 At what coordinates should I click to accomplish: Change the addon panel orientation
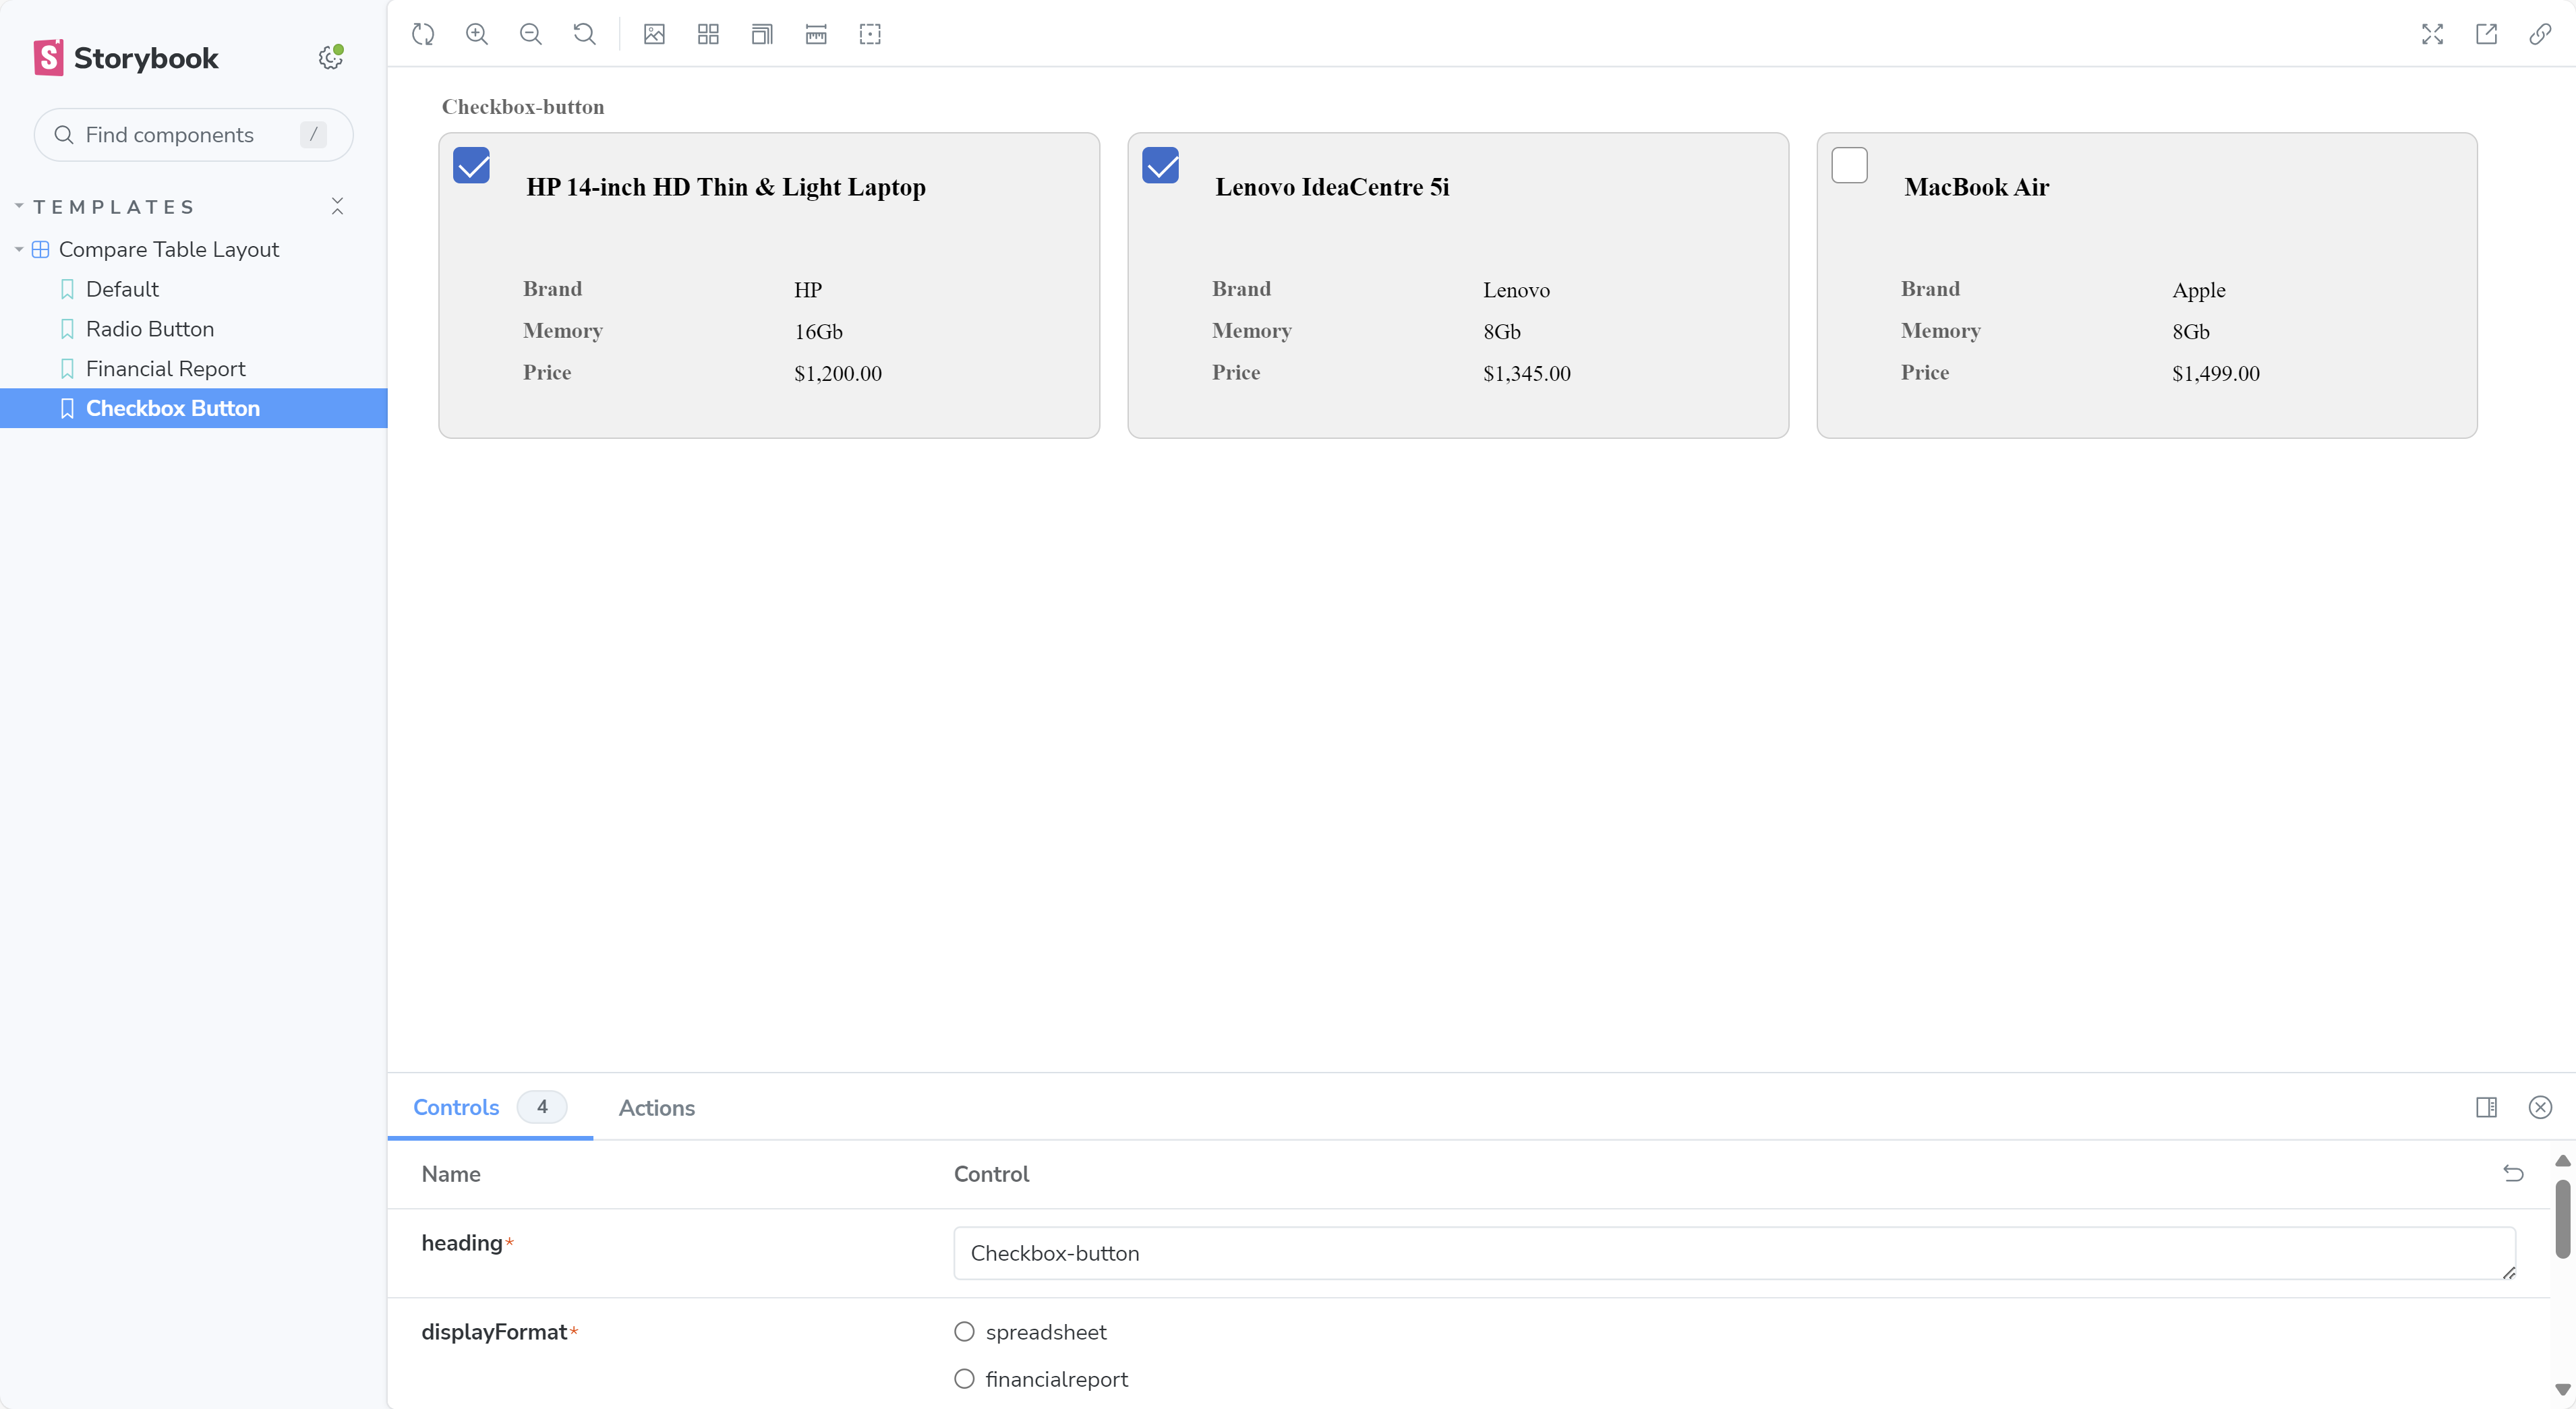2486,1107
